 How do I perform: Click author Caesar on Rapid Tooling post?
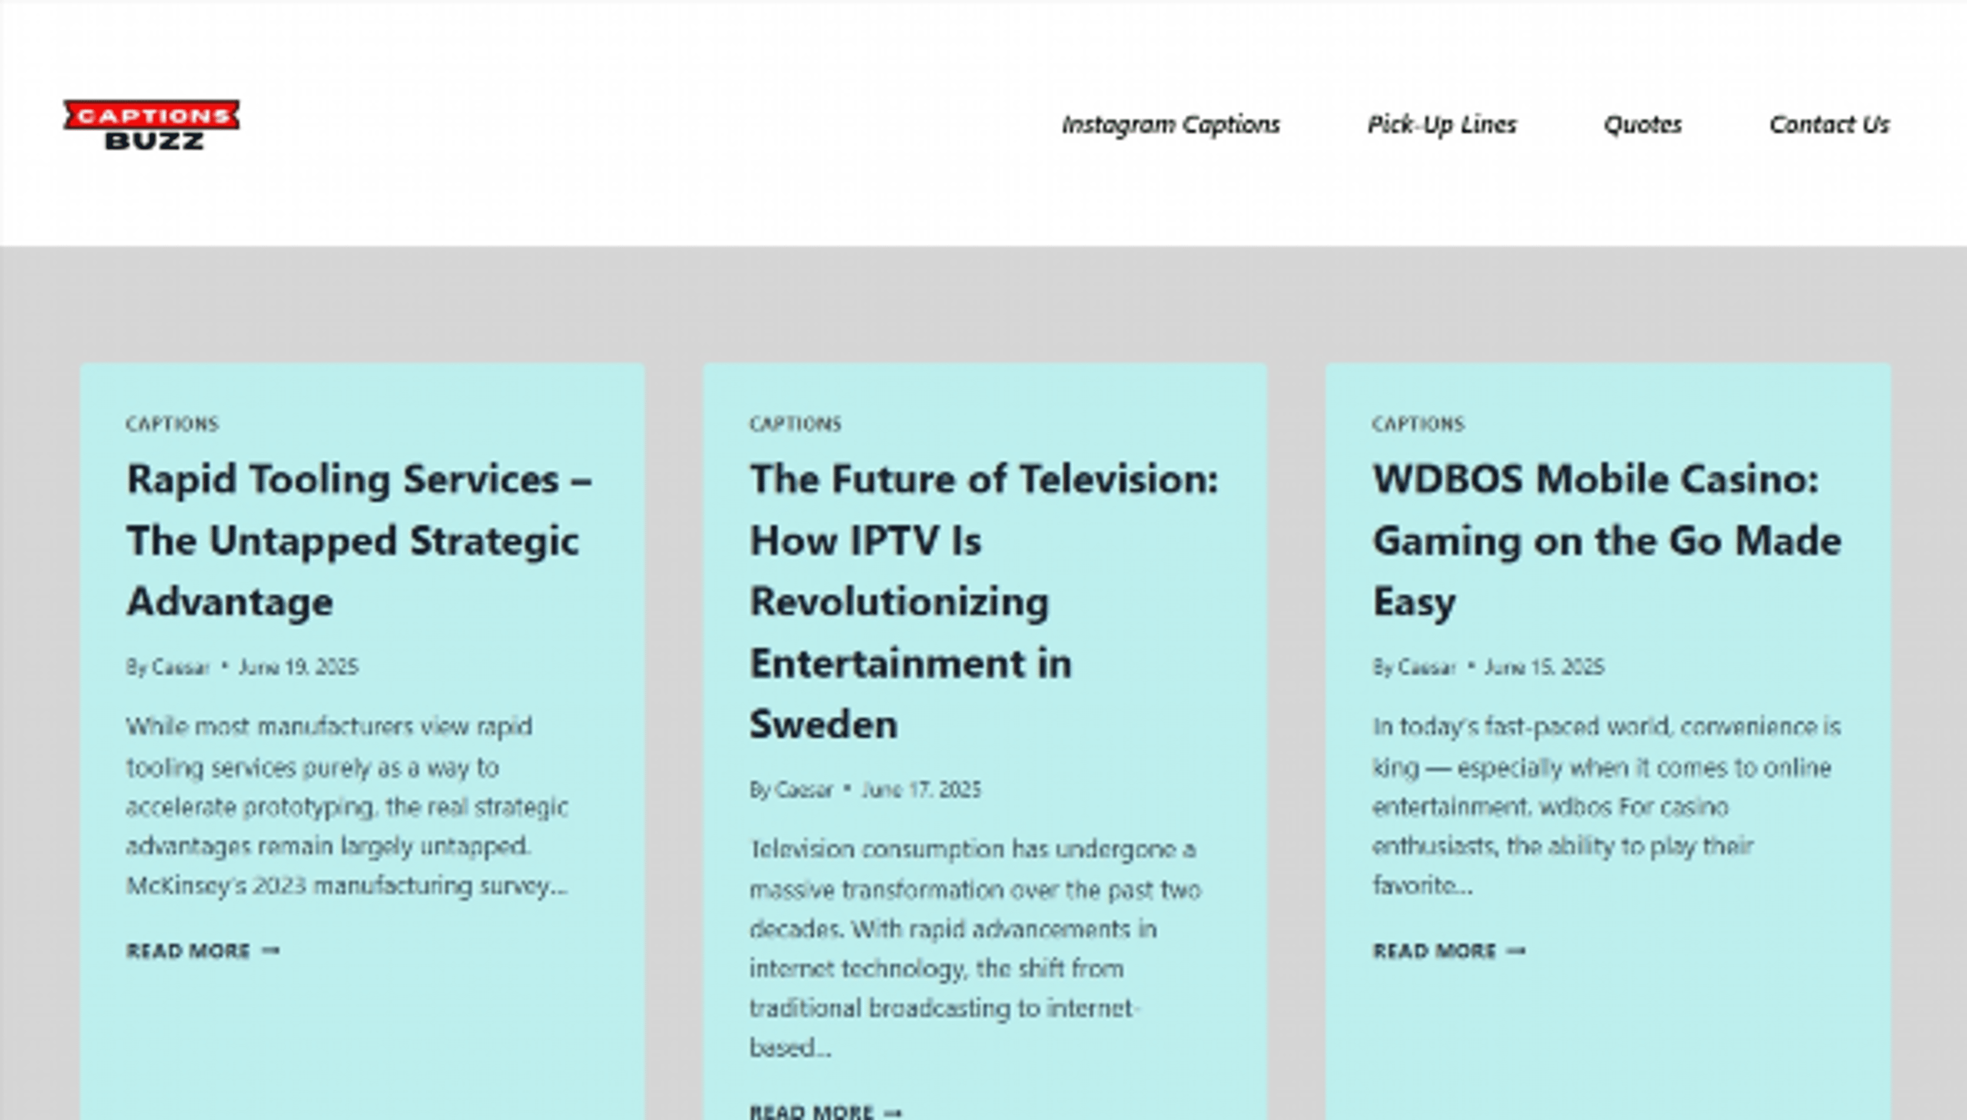tap(181, 667)
